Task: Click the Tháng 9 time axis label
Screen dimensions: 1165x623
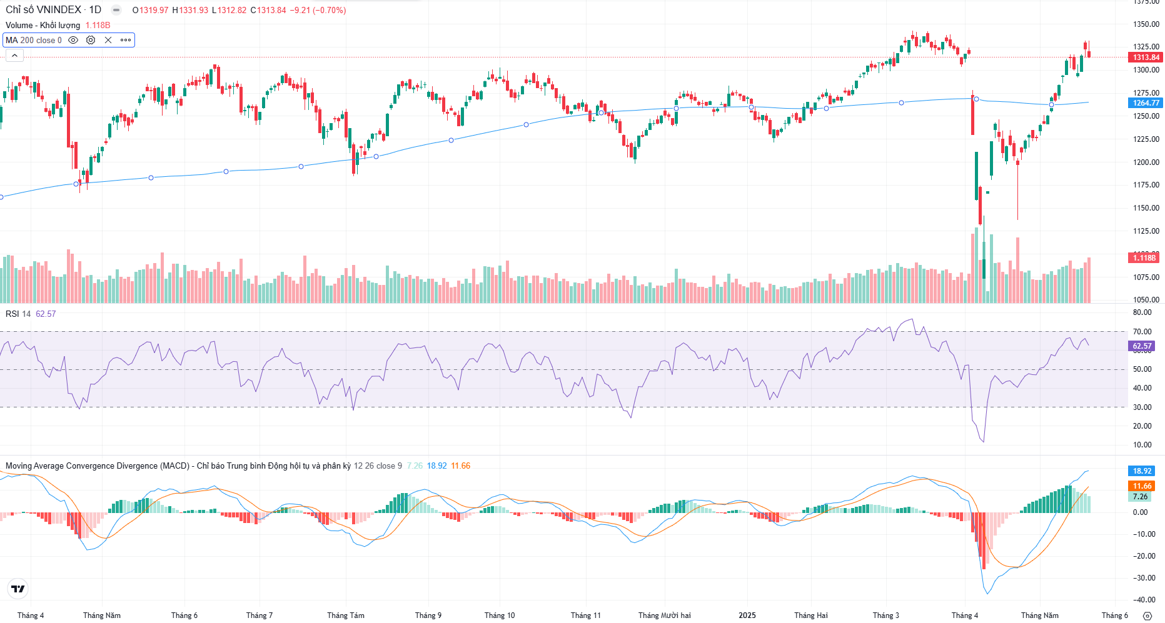Action: pos(428,616)
